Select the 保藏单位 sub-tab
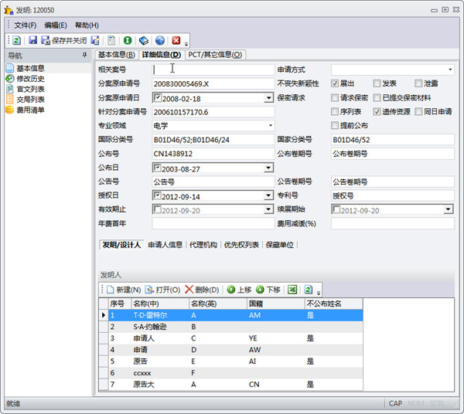Image resolution: width=464 pixels, height=414 pixels. coord(280,245)
